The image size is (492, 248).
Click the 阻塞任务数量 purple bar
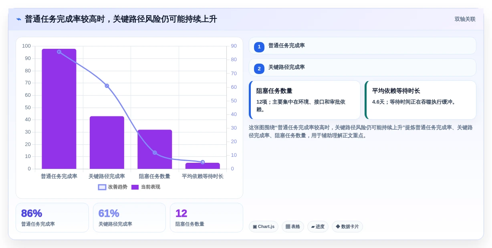coord(155,149)
